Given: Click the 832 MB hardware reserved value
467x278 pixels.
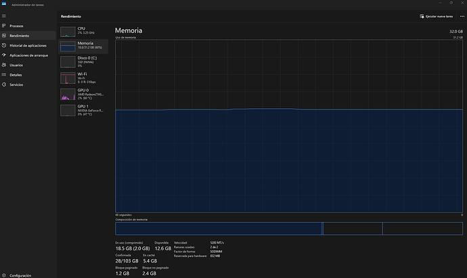Looking at the screenshot, I should (215, 256).
